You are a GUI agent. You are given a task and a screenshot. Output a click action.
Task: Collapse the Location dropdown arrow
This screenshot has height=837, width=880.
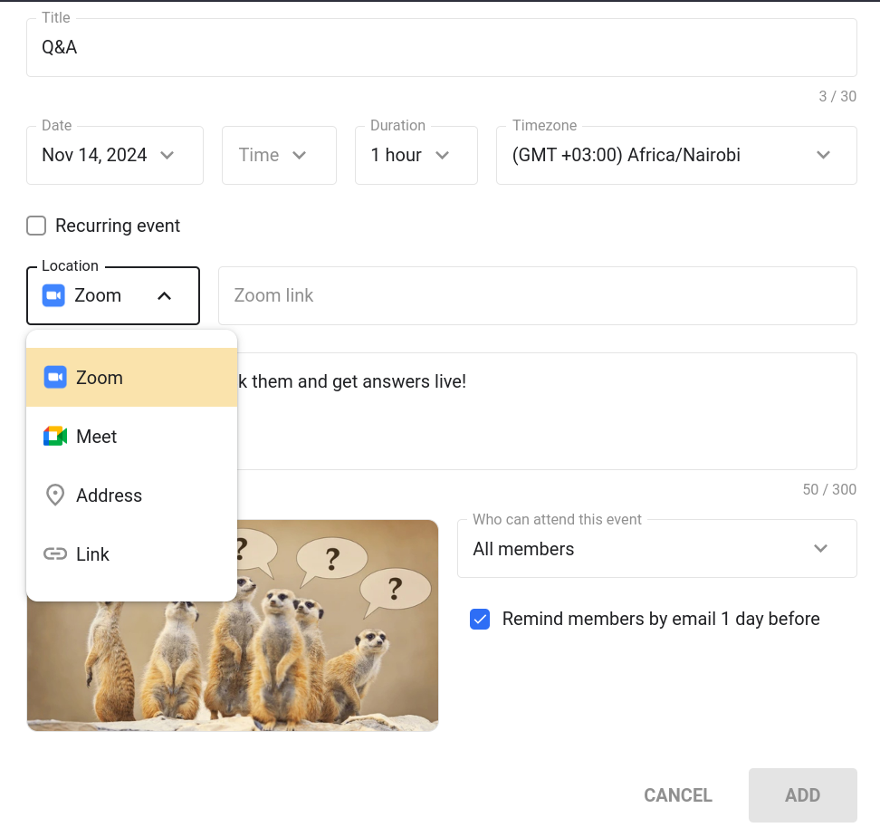164,296
